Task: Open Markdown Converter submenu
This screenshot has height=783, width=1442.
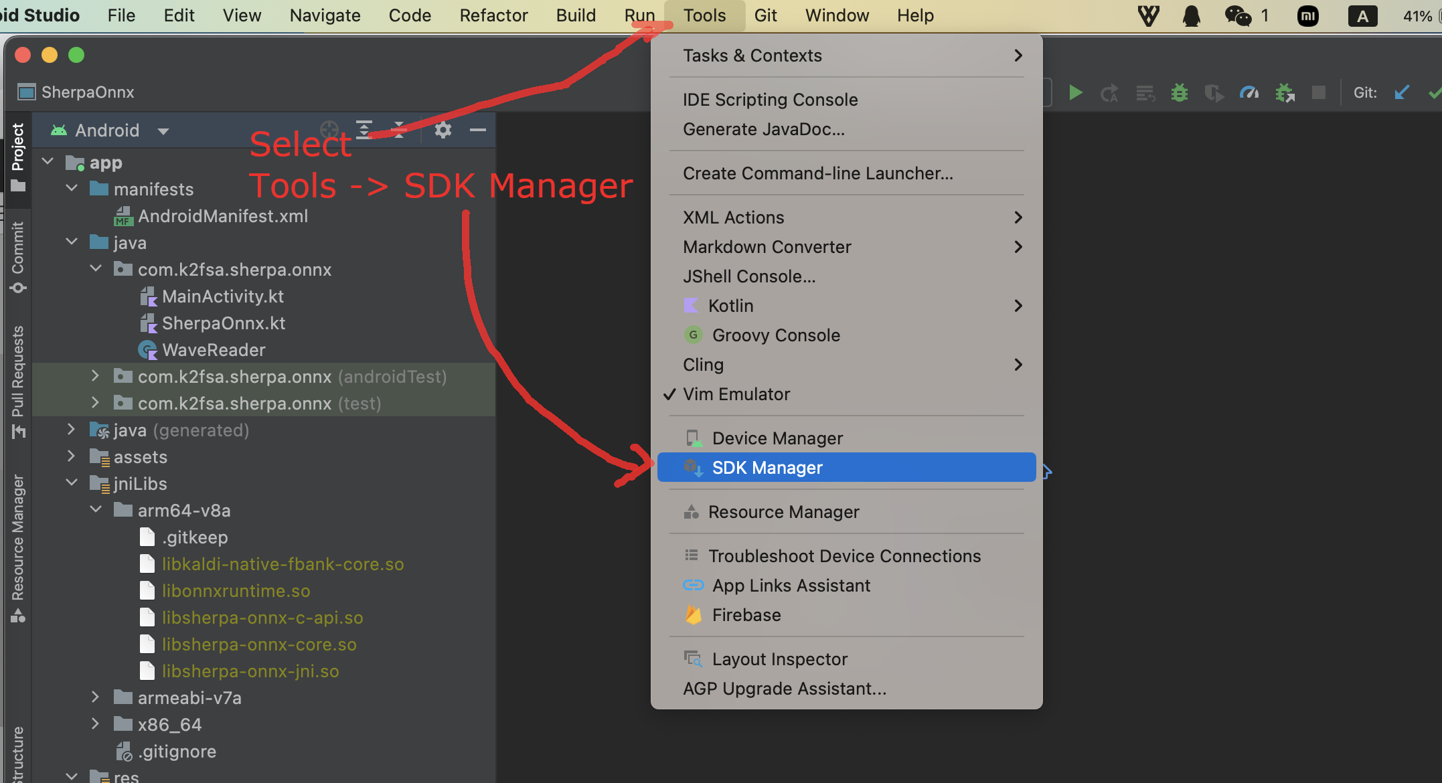Action: (x=846, y=247)
